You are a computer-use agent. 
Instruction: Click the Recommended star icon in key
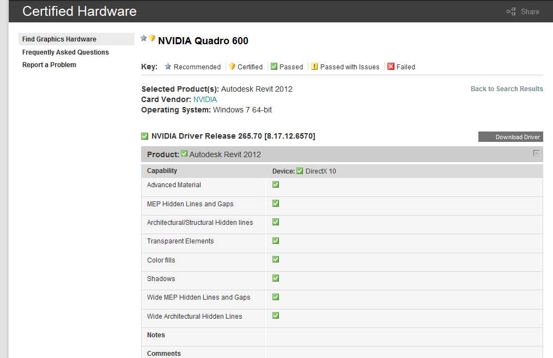coord(168,67)
